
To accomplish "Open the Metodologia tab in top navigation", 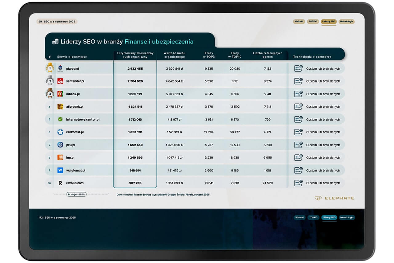I will tap(347, 22).
